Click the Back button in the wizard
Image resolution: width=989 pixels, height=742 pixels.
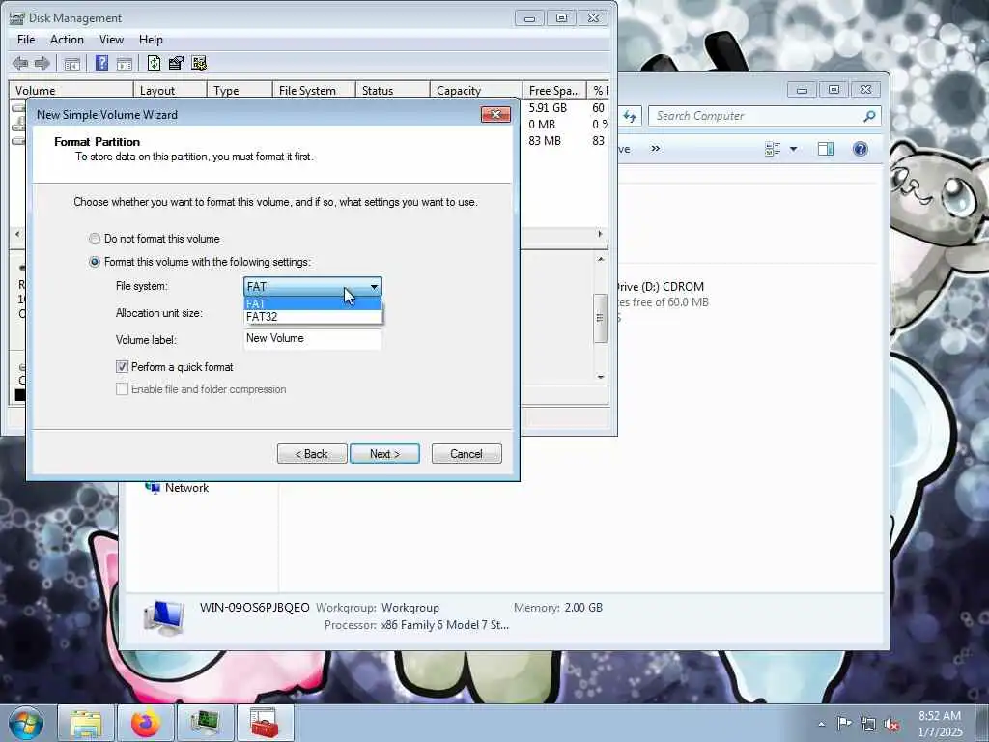point(312,454)
